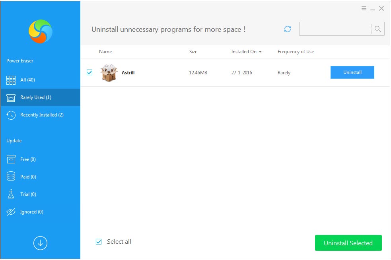This screenshot has width=391, height=260.
Task: Click the flask icon beside Trial
Action: [x=11, y=194]
